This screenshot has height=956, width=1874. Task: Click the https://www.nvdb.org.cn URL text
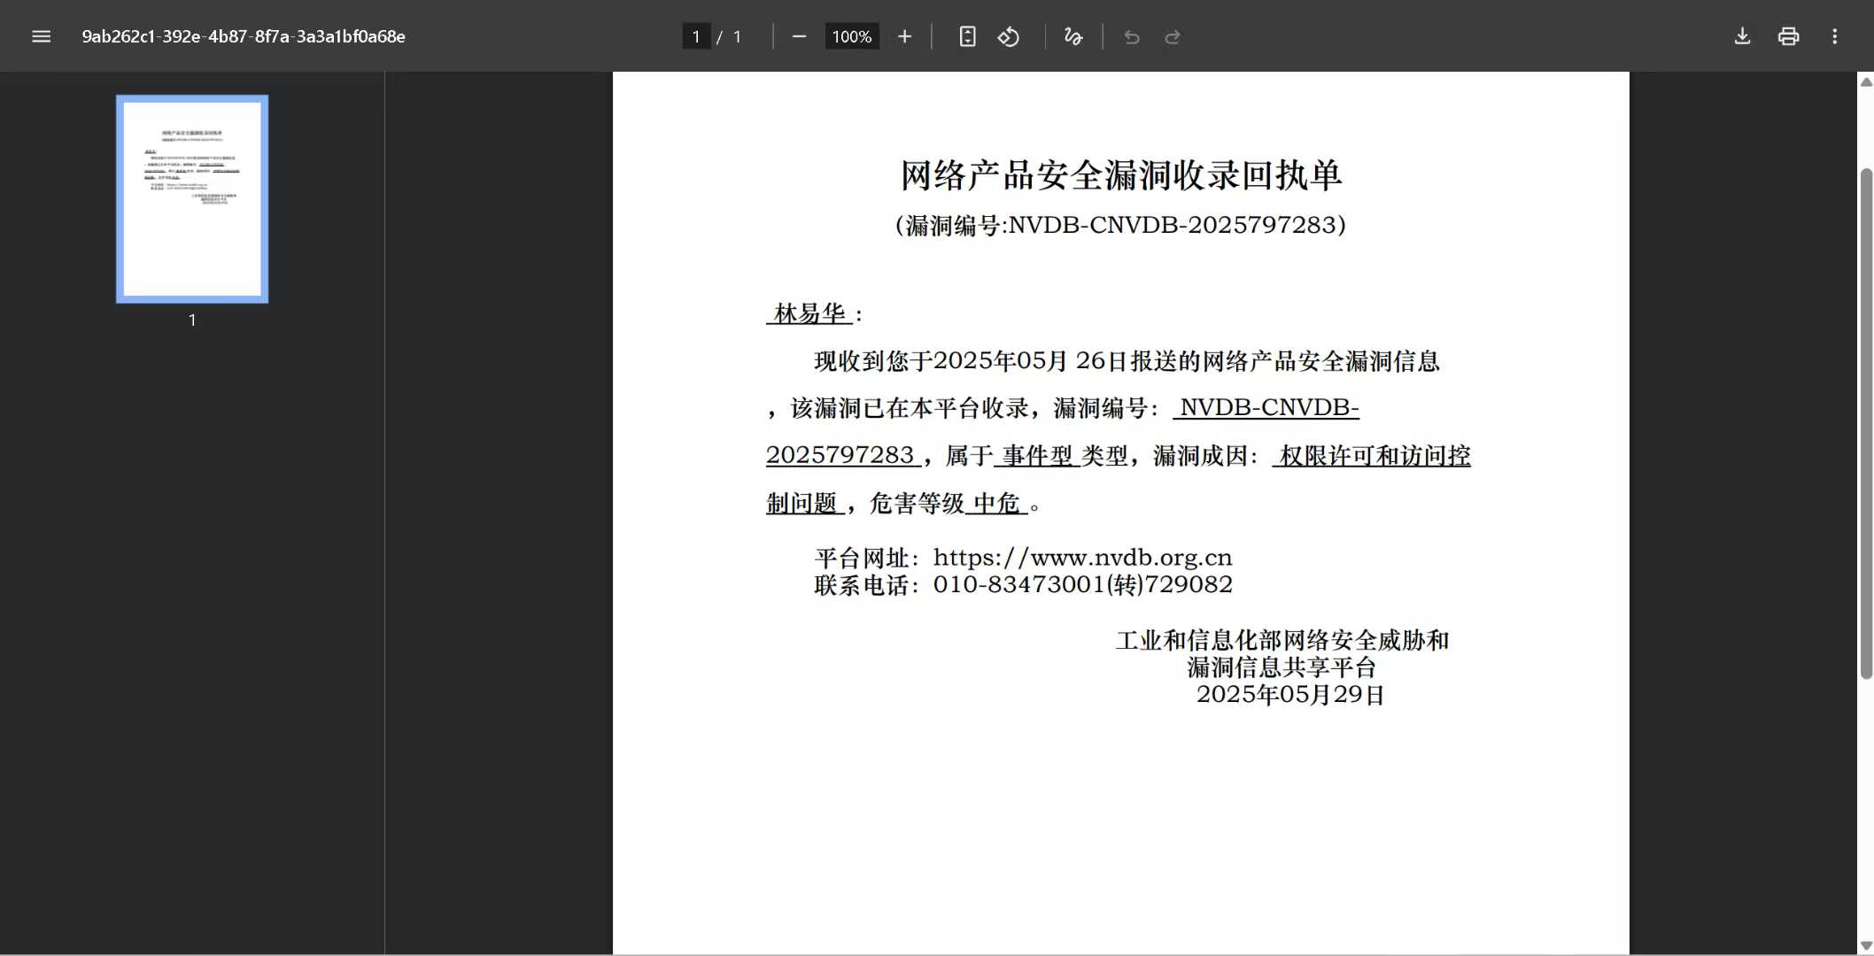click(1082, 558)
